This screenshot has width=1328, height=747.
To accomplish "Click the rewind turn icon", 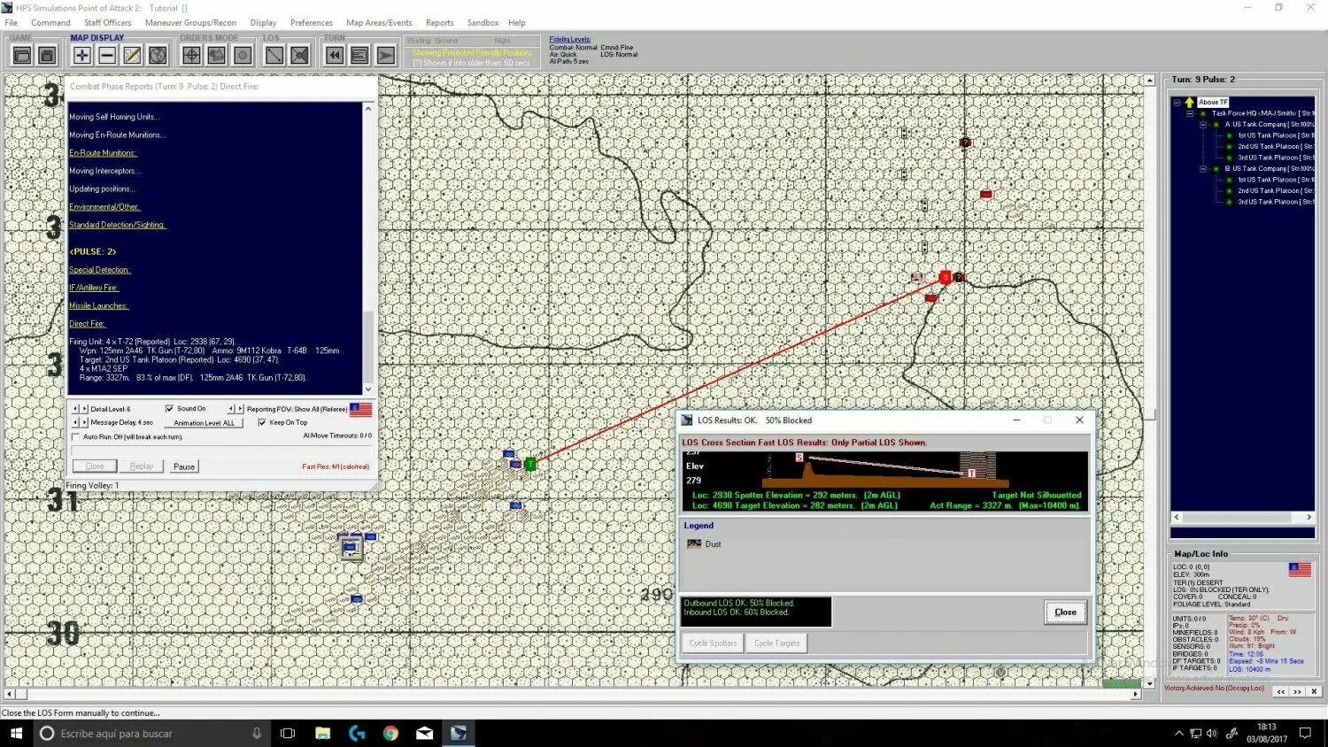I will (x=334, y=56).
